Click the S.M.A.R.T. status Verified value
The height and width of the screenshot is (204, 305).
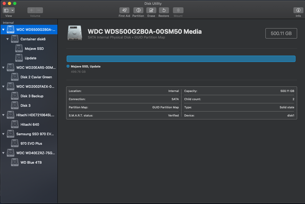pos(173,115)
